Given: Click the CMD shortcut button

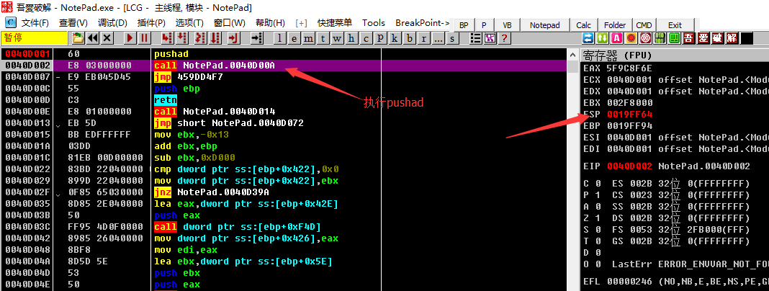Looking at the screenshot, I should tap(644, 24).
